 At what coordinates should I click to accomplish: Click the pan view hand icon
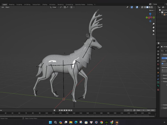click(x=153, y=27)
